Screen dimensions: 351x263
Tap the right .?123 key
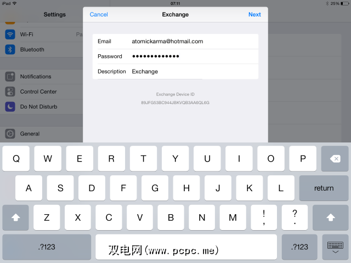(299, 247)
